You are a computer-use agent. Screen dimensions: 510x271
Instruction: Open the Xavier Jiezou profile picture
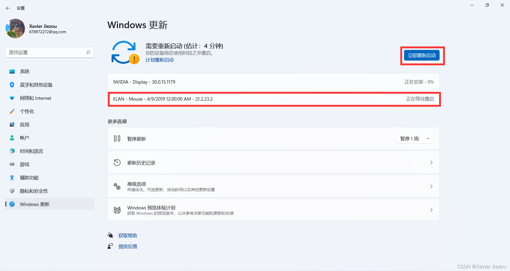[15, 28]
